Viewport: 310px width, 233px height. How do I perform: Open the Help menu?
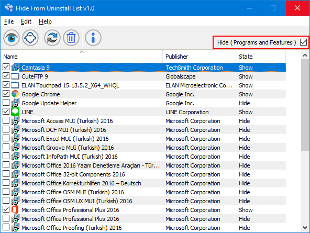click(x=45, y=21)
